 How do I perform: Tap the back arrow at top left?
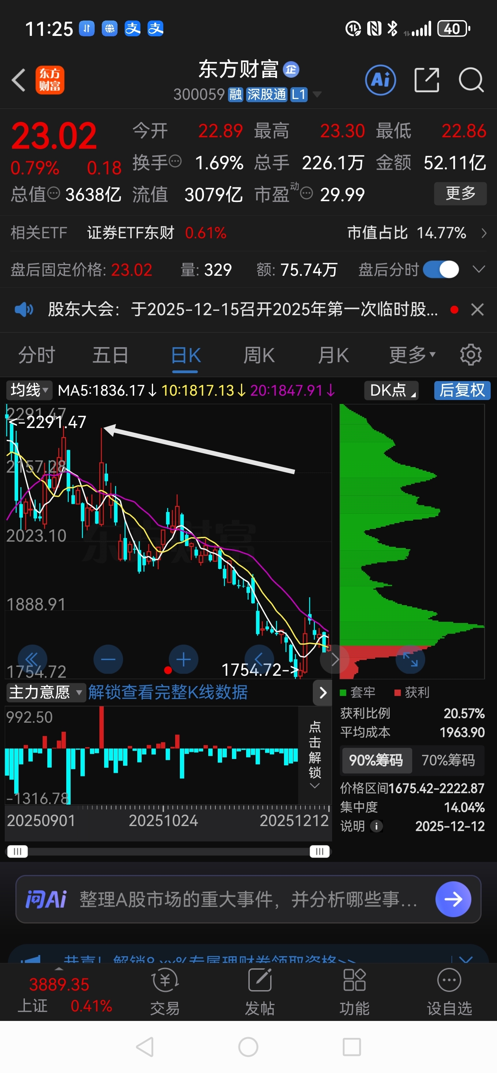tap(19, 80)
